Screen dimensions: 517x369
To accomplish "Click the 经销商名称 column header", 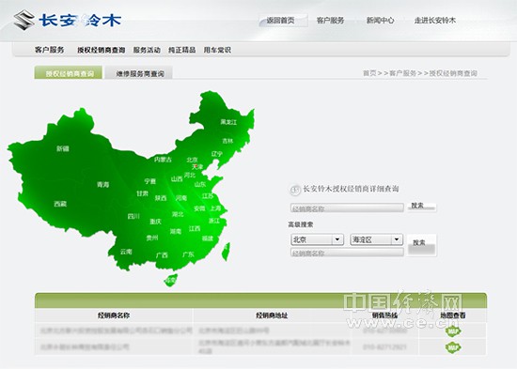I will [114, 315].
